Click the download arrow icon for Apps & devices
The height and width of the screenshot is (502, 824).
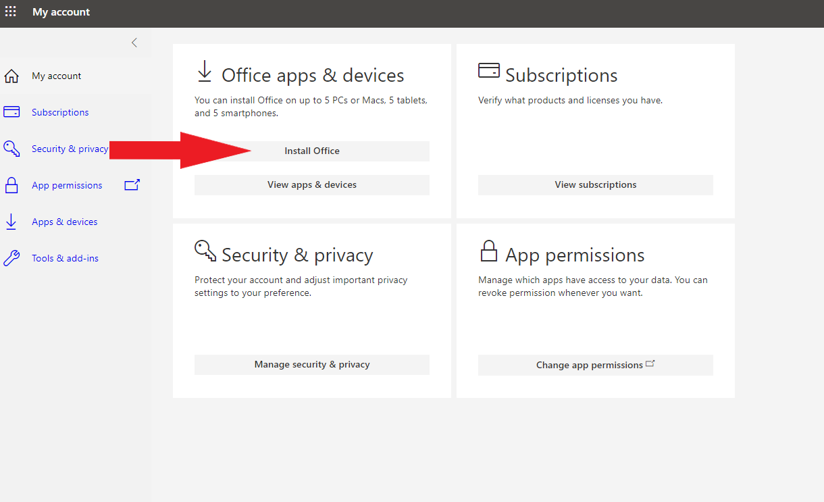point(11,222)
